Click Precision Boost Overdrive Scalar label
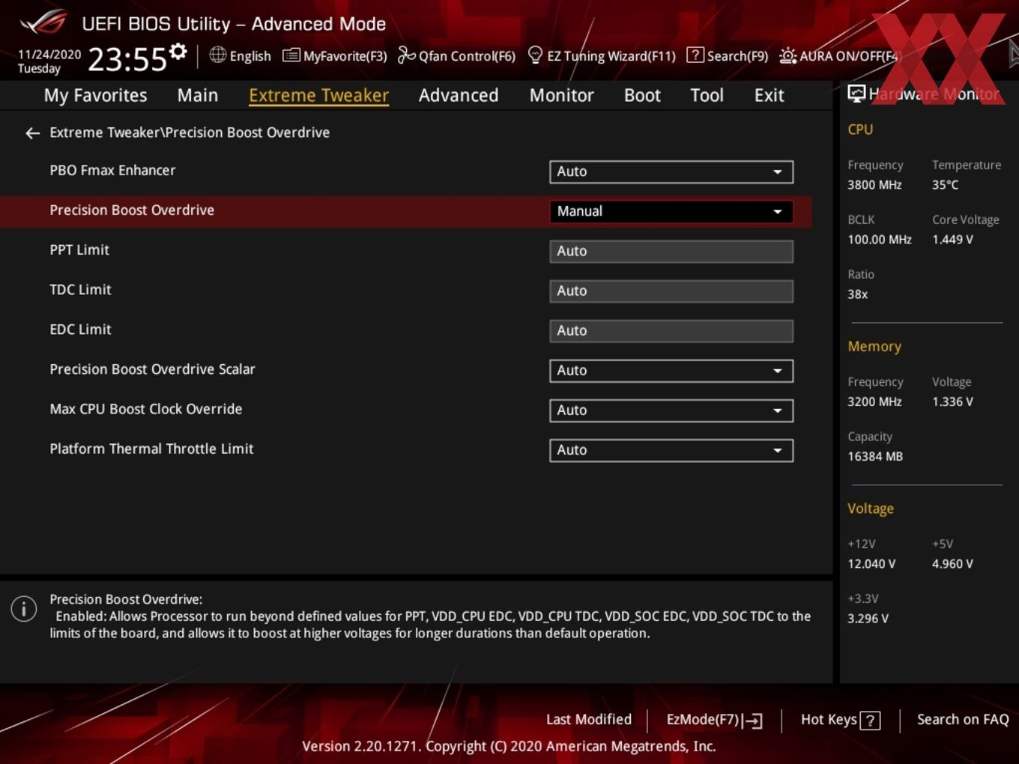The width and height of the screenshot is (1019, 764). point(152,369)
